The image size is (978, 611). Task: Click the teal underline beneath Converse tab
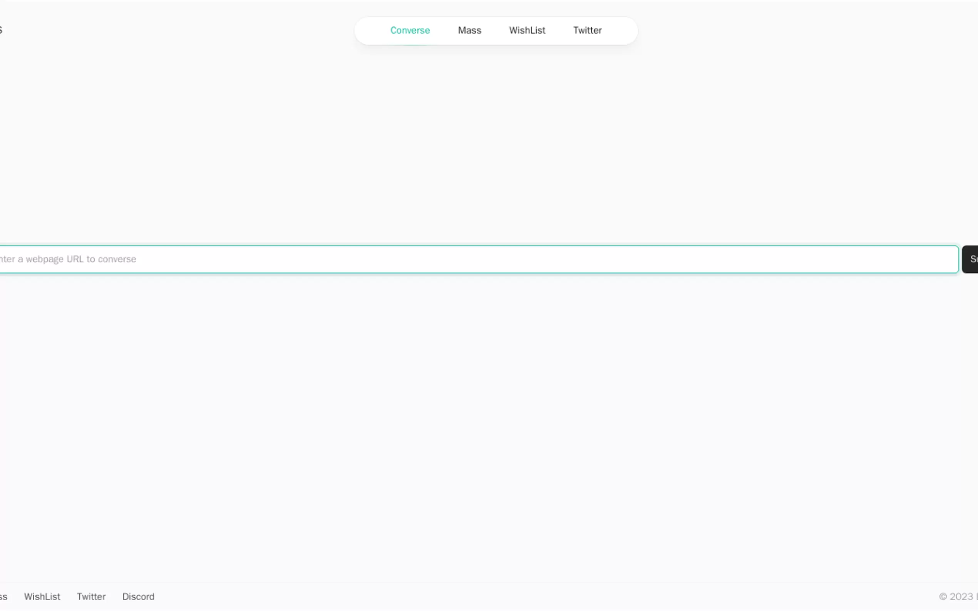pyautogui.click(x=410, y=45)
